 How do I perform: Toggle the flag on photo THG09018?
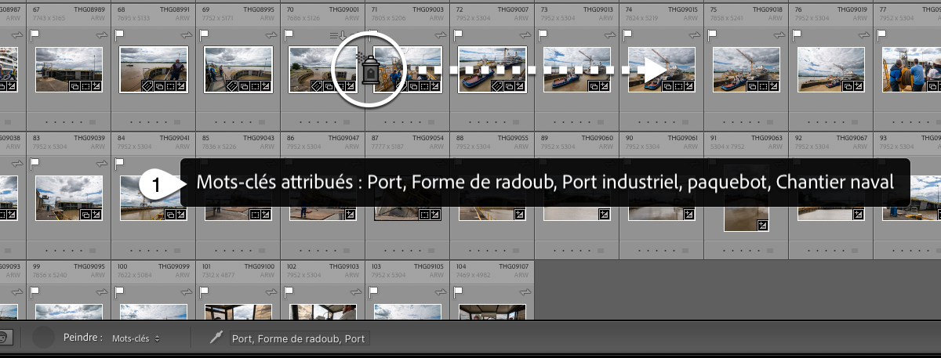point(712,35)
